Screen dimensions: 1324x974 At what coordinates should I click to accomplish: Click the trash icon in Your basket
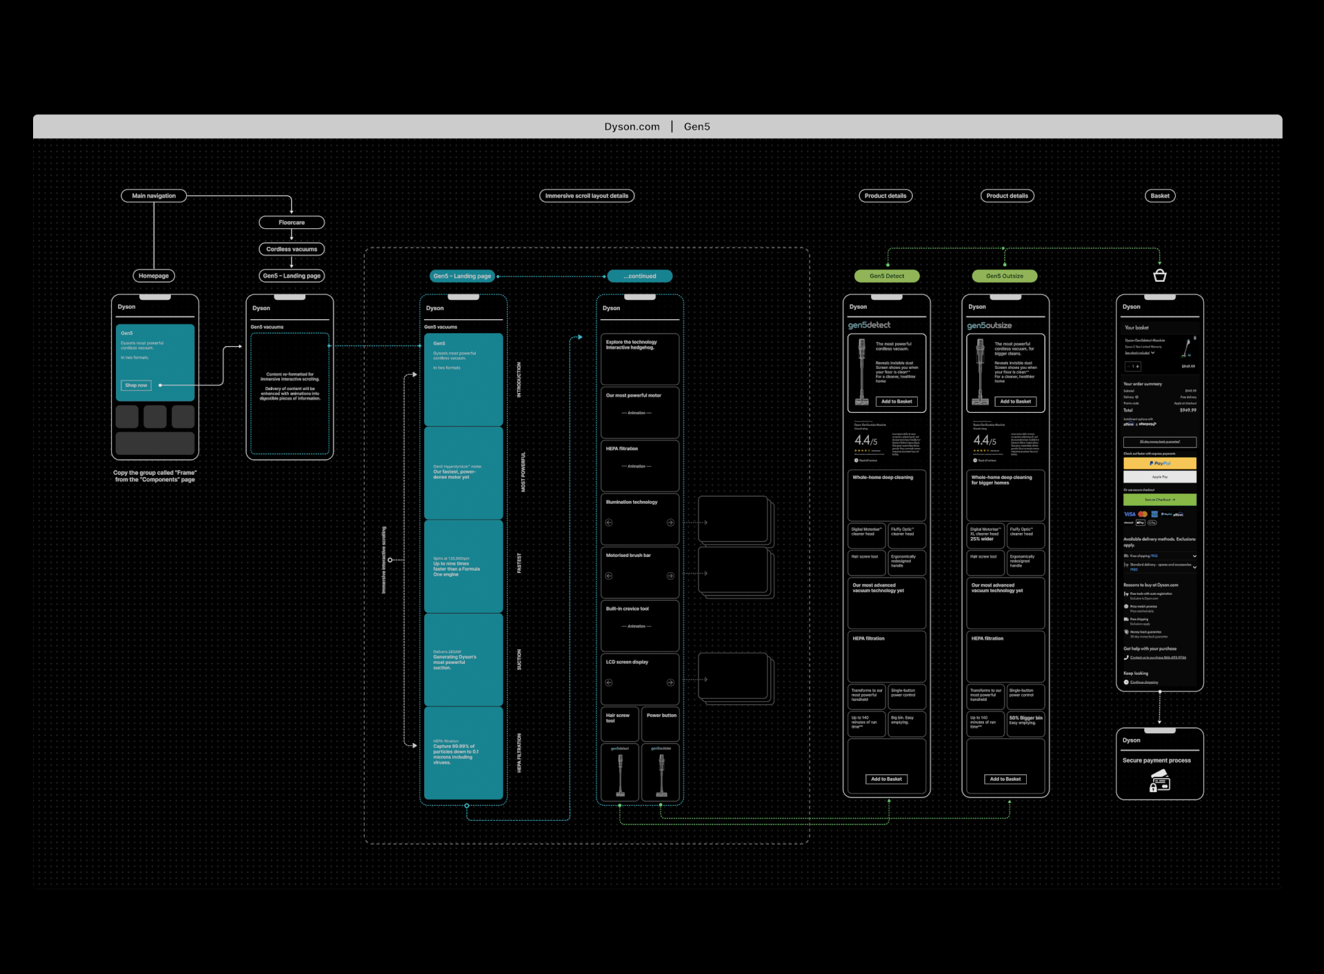tap(1195, 338)
